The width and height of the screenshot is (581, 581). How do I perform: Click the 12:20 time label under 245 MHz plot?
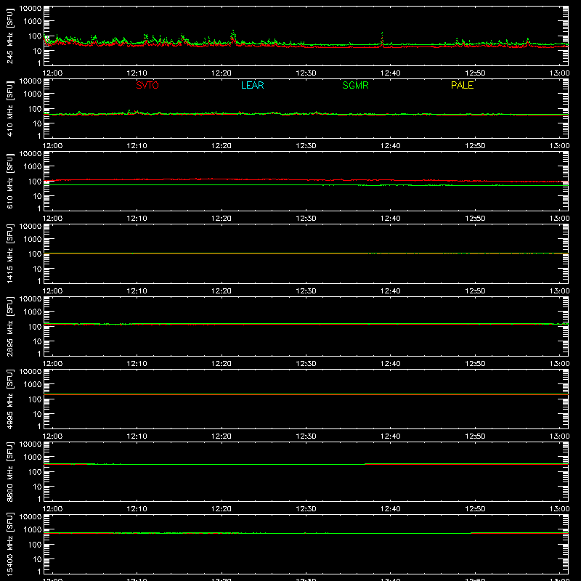222,73
